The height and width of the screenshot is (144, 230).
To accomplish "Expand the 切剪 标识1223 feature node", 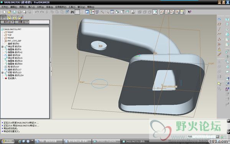I will 2,73.
